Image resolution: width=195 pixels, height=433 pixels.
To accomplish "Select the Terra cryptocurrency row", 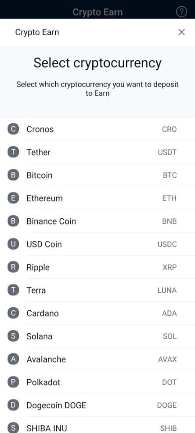I will tap(97, 290).
